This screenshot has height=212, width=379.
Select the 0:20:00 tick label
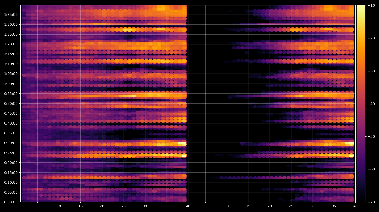[11, 163]
